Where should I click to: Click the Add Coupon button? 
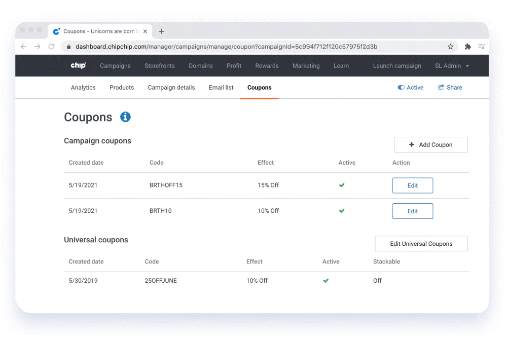[430, 145]
